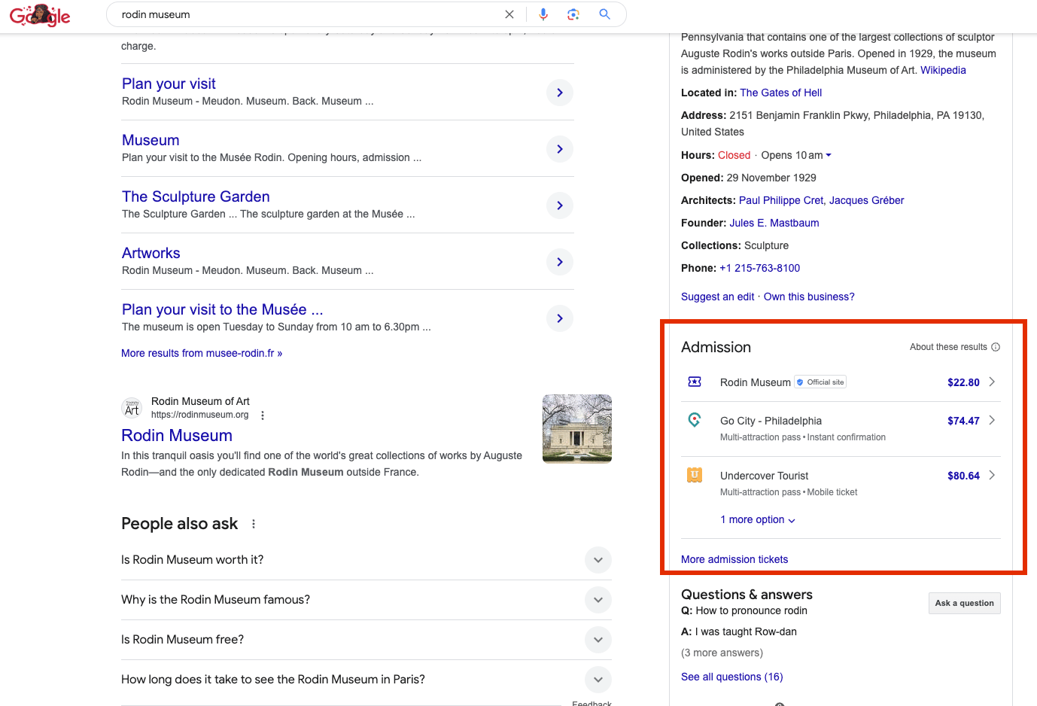Open the 'Museum' sitelink
The width and height of the screenshot is (1037, 706).
(x=151, y=140)
